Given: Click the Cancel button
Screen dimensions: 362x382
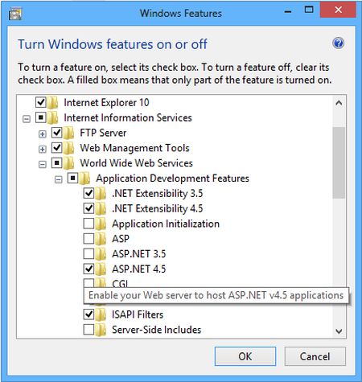Looking at the screenshot, I should (x=315, y=356).
